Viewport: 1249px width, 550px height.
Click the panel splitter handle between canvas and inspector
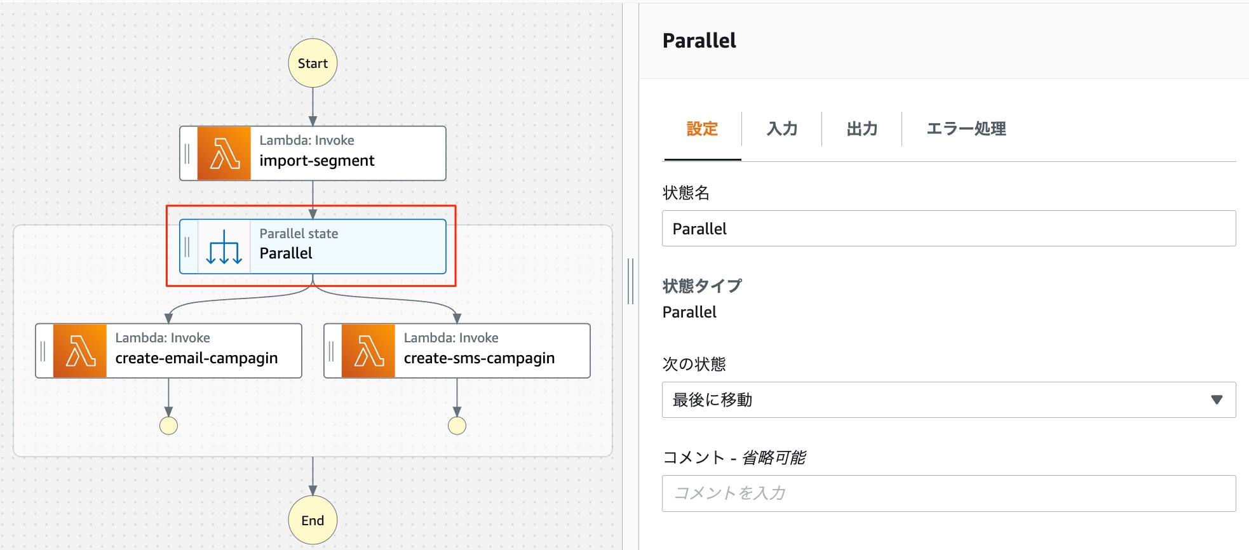pos(630,281)
